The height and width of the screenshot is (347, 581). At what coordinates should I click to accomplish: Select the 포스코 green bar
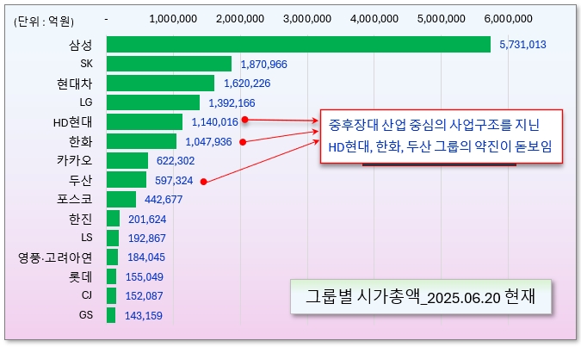click(121, 199)
